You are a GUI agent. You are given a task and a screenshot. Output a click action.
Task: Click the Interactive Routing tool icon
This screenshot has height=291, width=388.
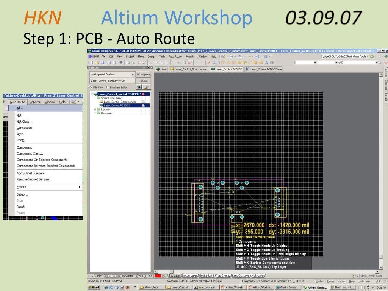[x=223, y=63]
